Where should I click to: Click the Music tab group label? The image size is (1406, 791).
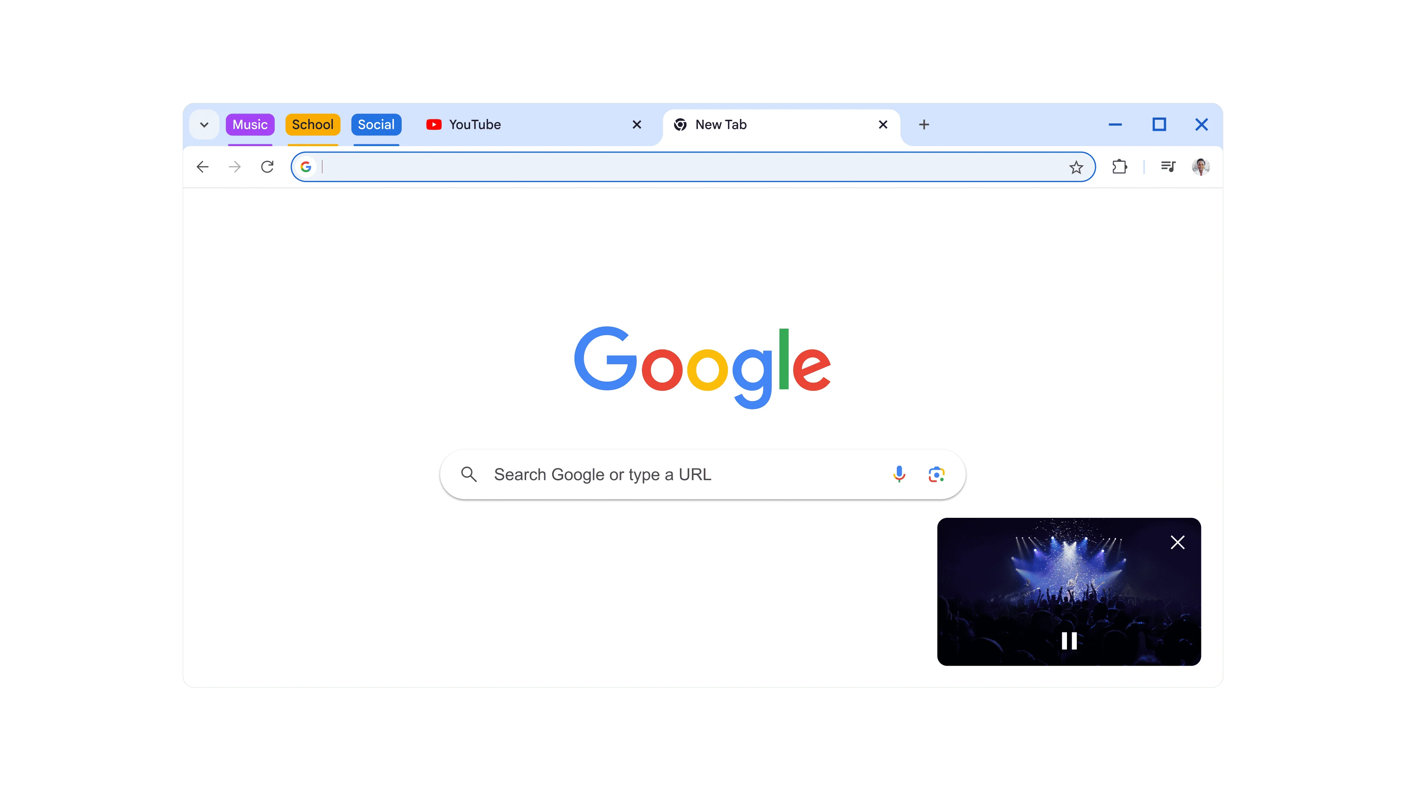tap(249, 124)
